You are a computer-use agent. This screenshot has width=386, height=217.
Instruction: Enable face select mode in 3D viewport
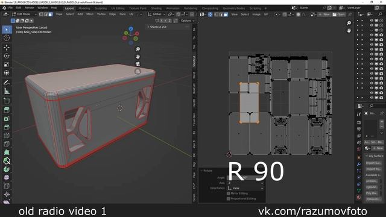tap(50, 14)
